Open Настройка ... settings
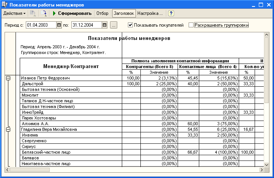 click(150, 13)
